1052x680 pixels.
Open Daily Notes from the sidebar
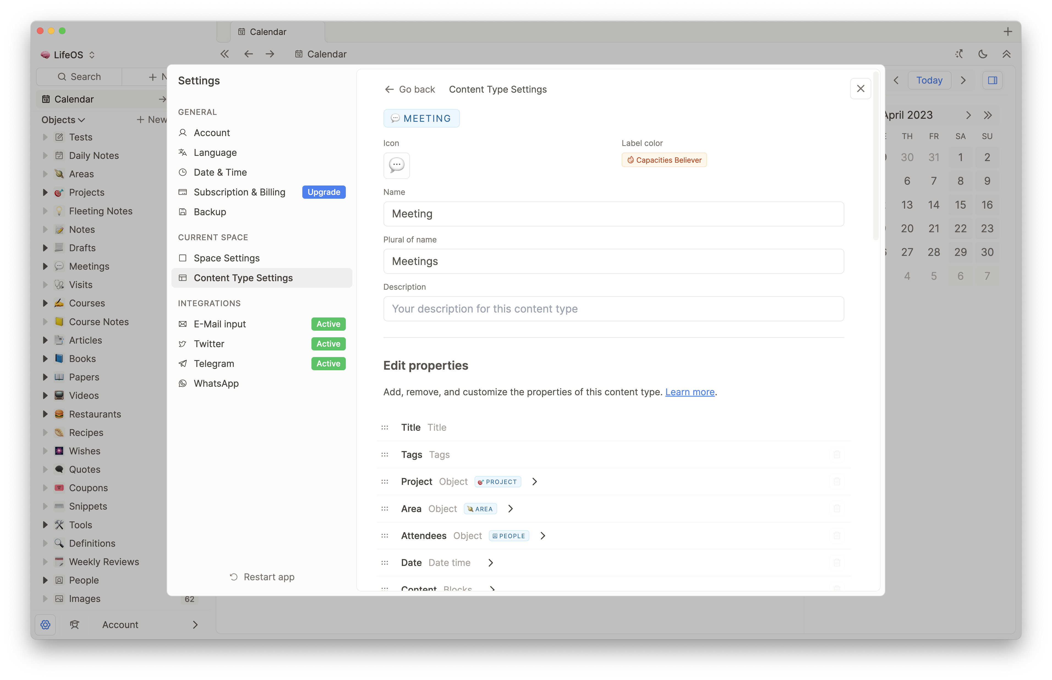coord(94,155)
